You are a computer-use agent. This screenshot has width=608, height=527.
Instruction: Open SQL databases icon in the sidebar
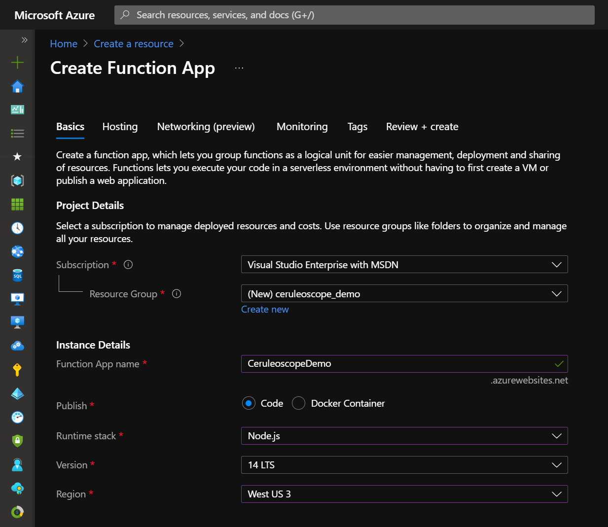[x=17, y=275]
